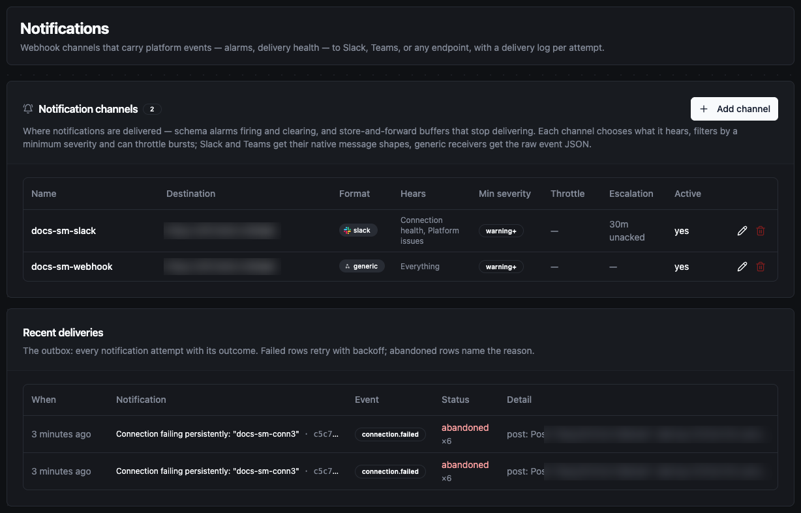Viewport: 801px width, 513px height.
Task: Click 'abandoned' status in second delivery row
Action: (465, 465)
